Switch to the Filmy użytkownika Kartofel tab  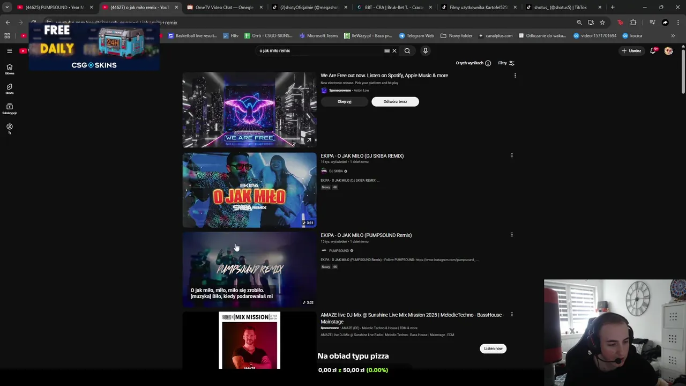(479, 8)
